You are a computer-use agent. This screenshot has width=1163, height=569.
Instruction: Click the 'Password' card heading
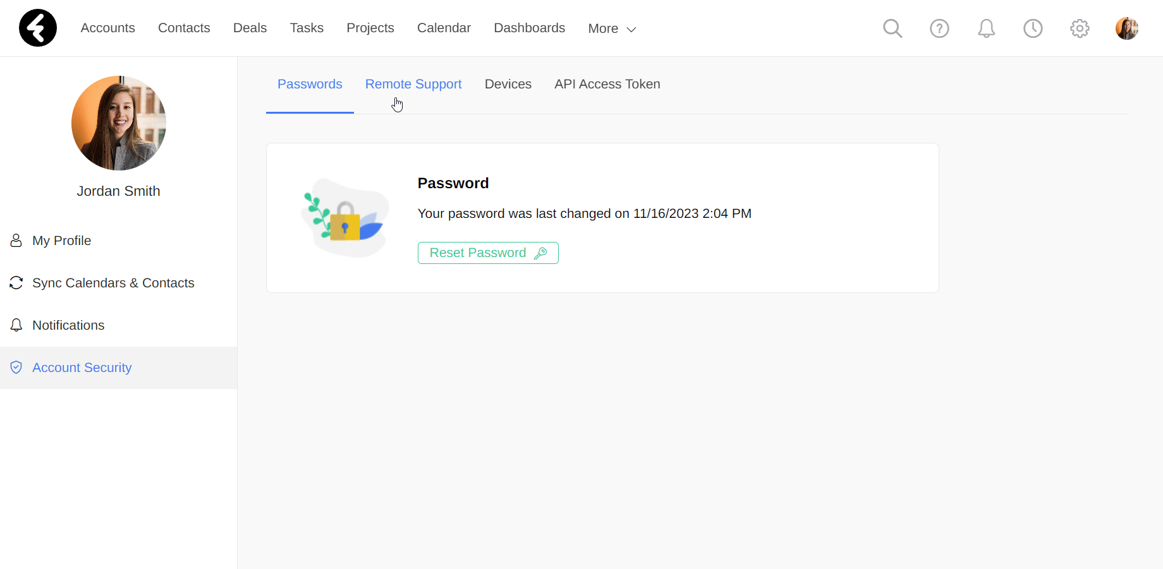[453, 183]
